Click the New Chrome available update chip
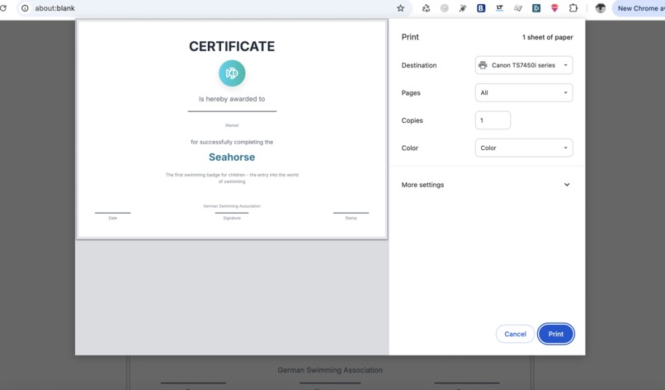This screenshot has width=665, height=390. tap(639, 8)
